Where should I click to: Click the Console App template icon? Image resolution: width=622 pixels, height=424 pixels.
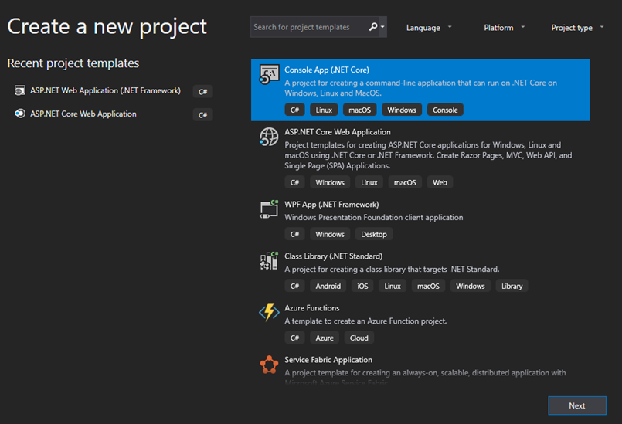[x=269, y=75]
